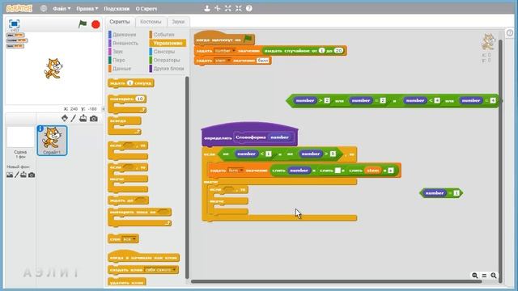Click the block palette vertical scrollbar

point(187,178)
